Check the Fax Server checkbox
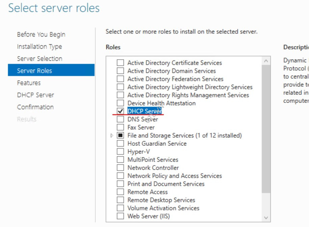 120,127
